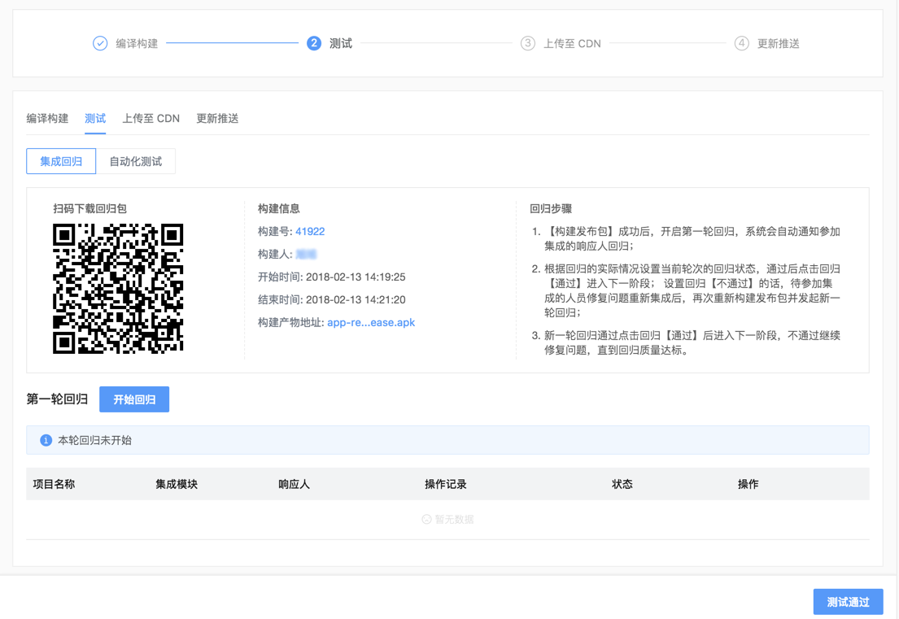Select the 集成回归 segment button
The width and height of the screenshot is (899, 619).
[x=61, y=161]
